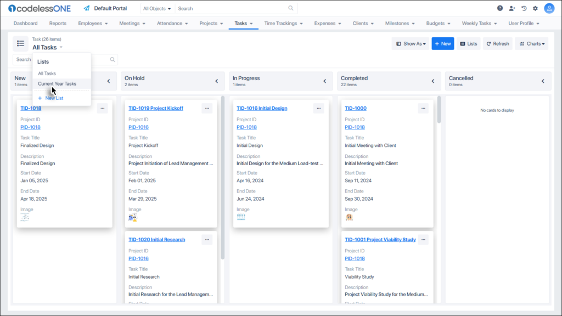The width and height of the screenshot is (562, 316).
Task: Switch to the Dashboard tab
Action: [25, 24]
